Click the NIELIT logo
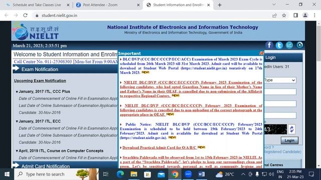 click(36, 31)
